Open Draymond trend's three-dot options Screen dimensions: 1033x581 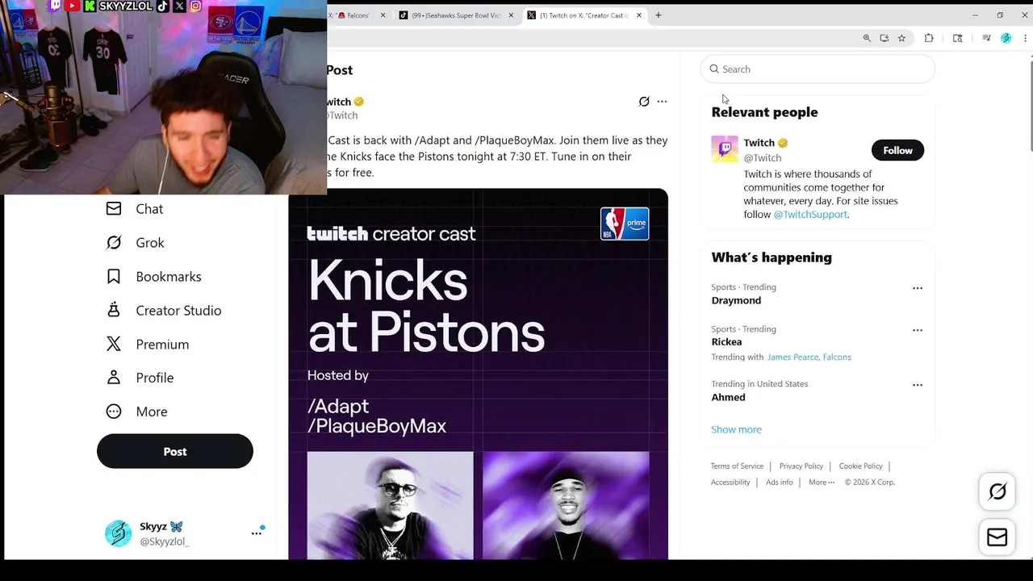918,288
